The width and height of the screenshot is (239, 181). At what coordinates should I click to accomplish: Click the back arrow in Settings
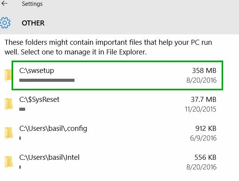click(x=5, y=4)
